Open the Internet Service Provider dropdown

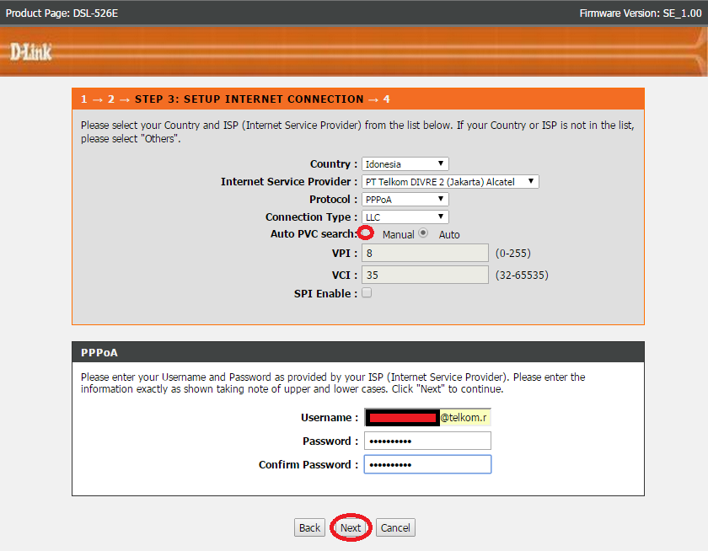pyautogui.click(x=450, y=181)
